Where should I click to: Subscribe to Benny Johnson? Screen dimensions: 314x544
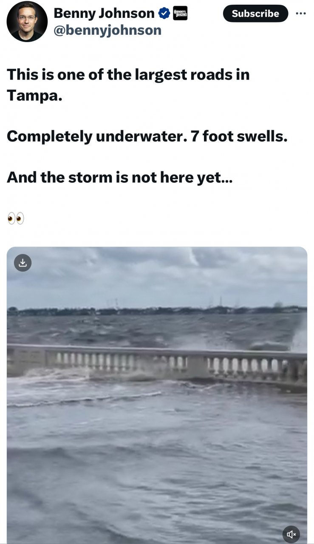(255, 13)
